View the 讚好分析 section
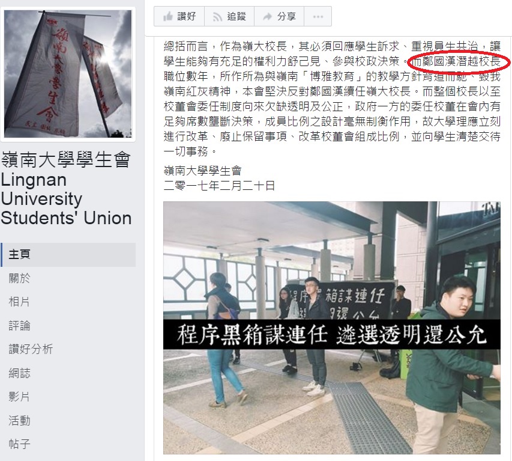The width and height of the screenshot is (512, 461). point(31,349)
